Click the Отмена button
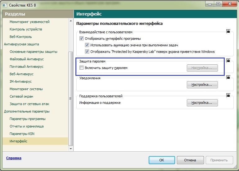Screen dimensions: 239x171 coord(190,160)
